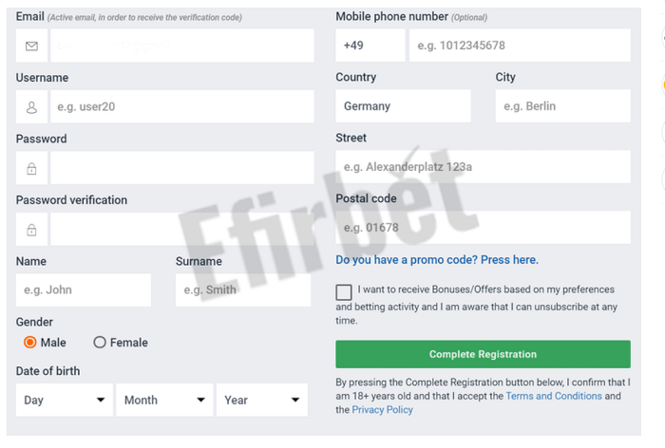
Task: Open the Year dropdown
Action: tap(261, 400)
